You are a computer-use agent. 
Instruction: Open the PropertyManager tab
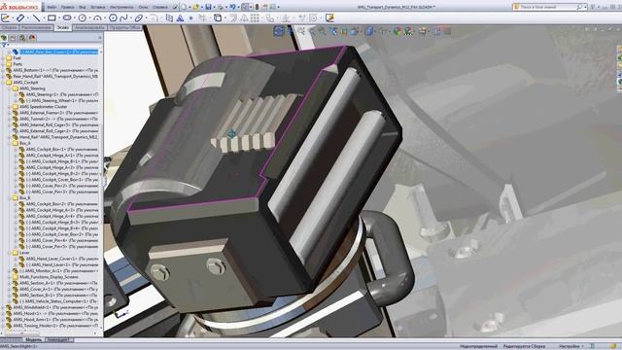coord(13,38)
